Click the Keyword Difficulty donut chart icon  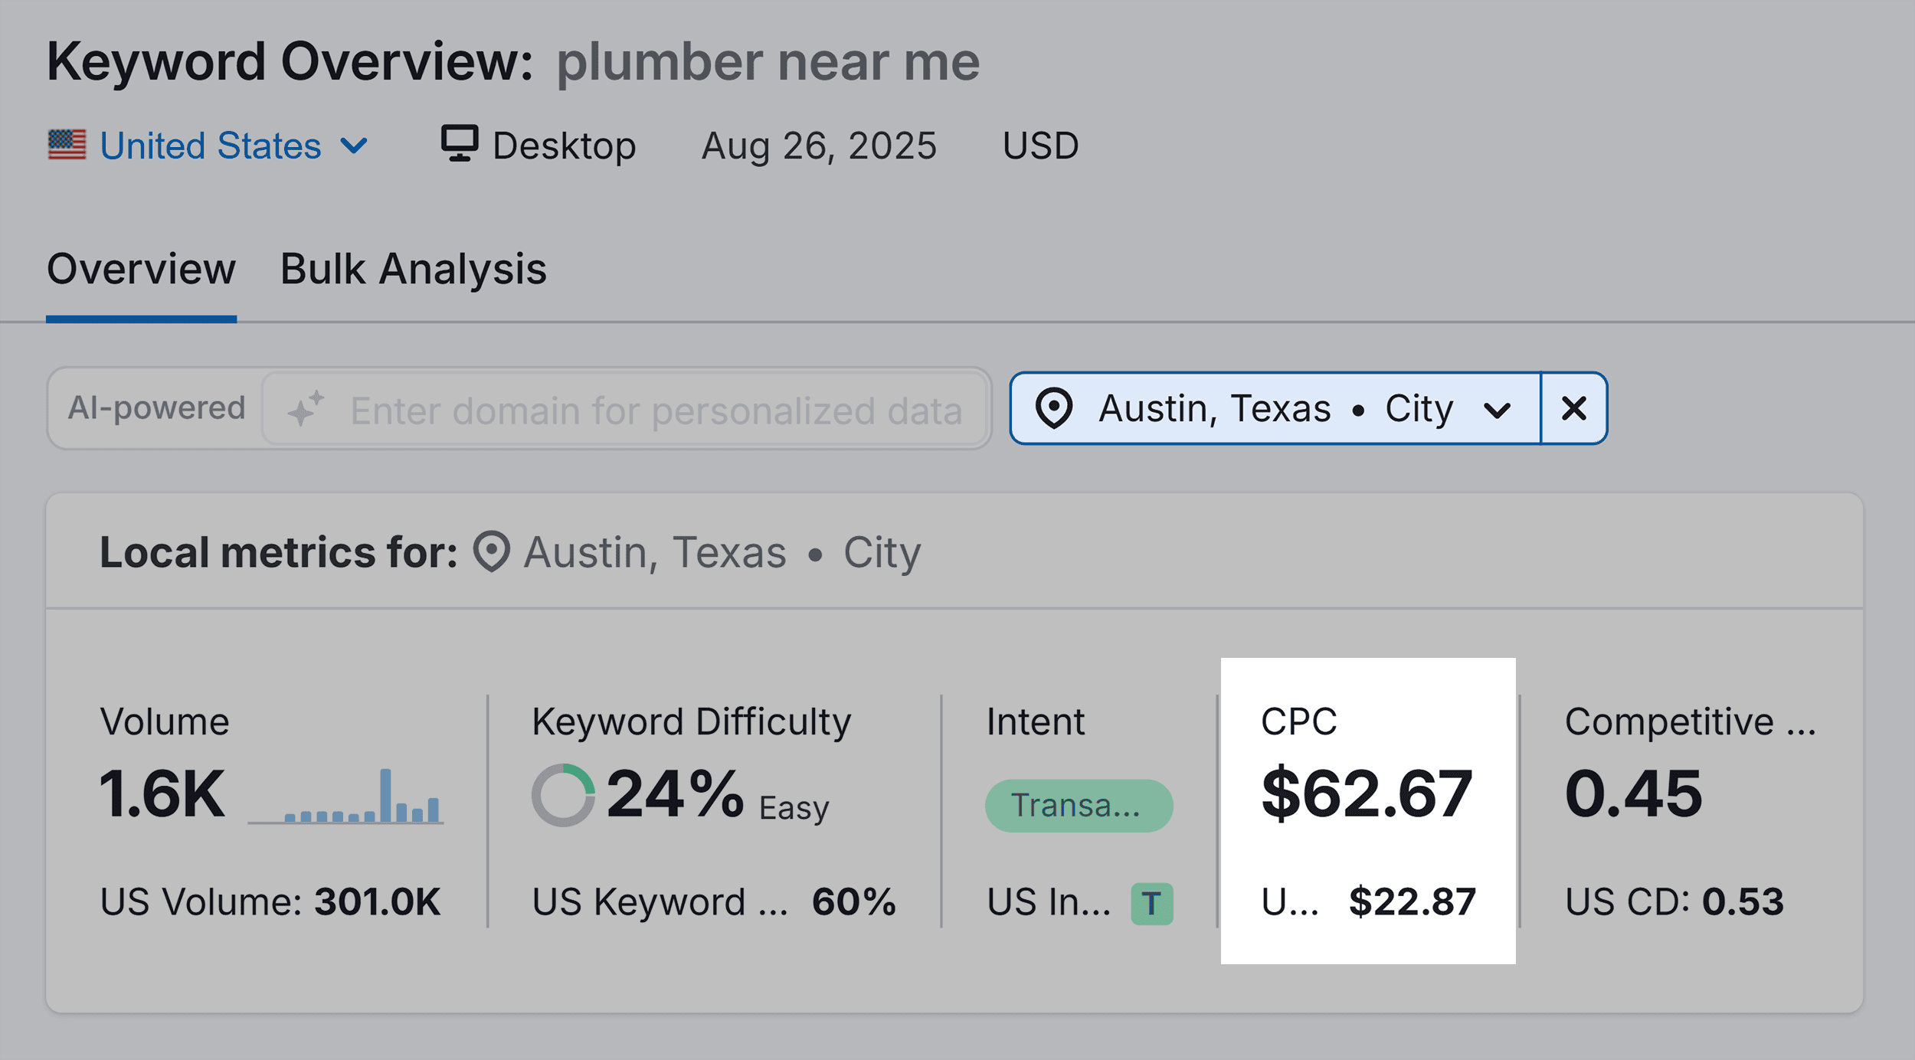(x=563, y=795)
